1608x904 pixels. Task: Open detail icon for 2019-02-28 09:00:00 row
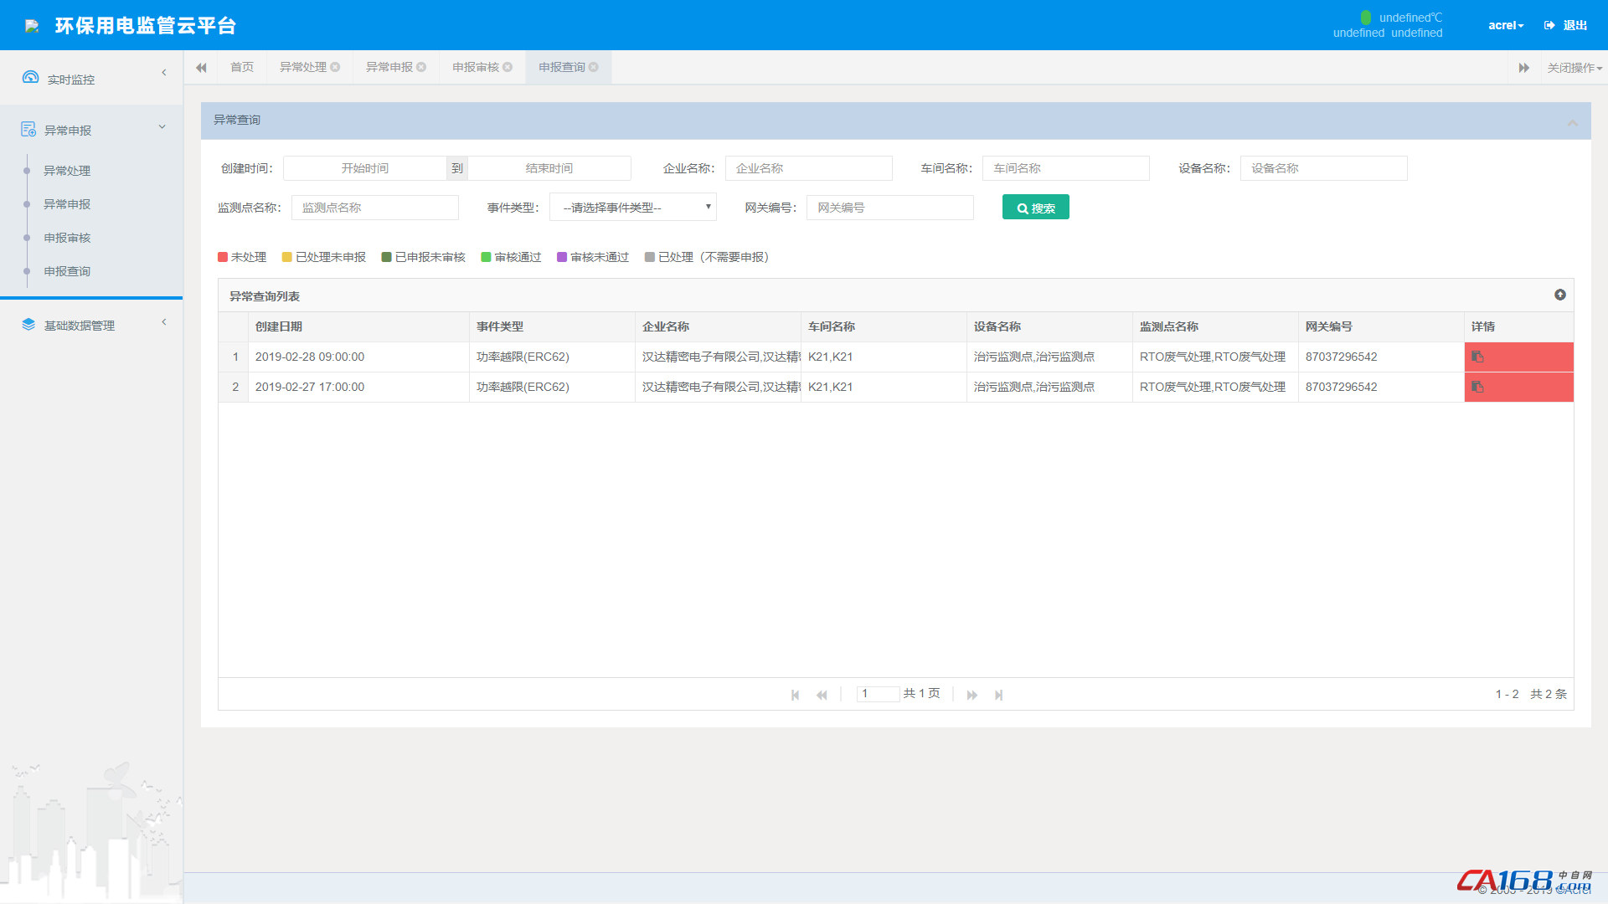point(1477,357)
